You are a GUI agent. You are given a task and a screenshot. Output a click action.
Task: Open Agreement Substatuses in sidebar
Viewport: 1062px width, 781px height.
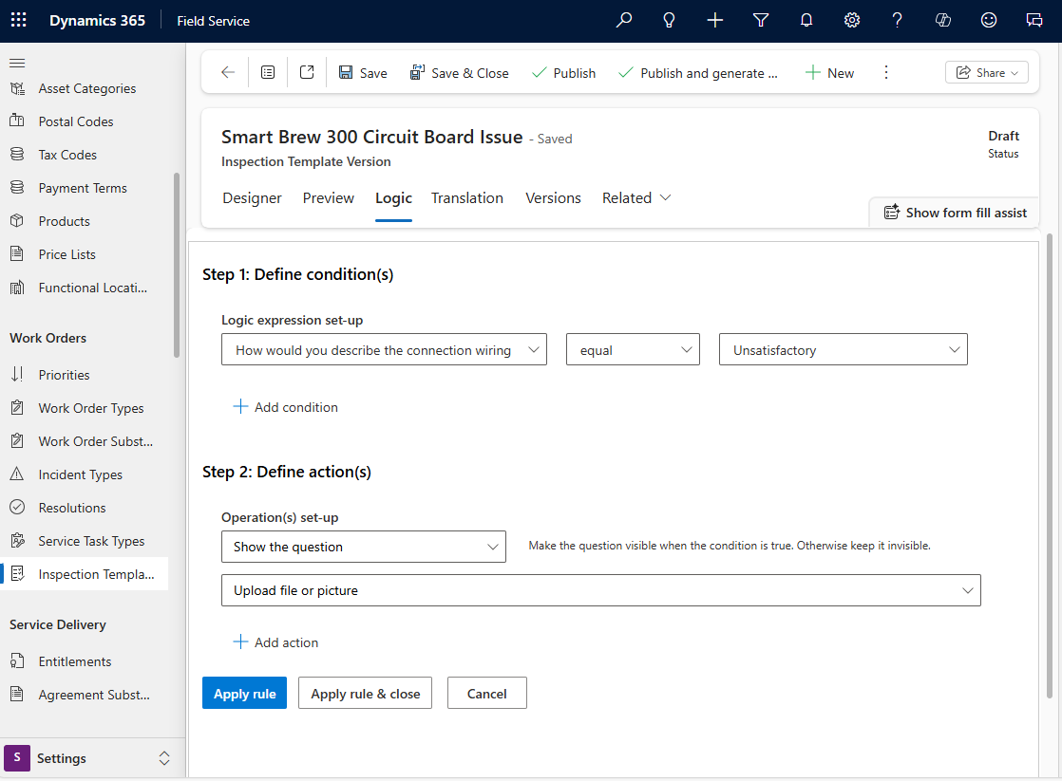84,695
